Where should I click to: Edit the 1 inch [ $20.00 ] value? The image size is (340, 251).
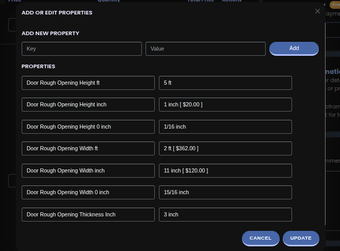coord(225,104)
